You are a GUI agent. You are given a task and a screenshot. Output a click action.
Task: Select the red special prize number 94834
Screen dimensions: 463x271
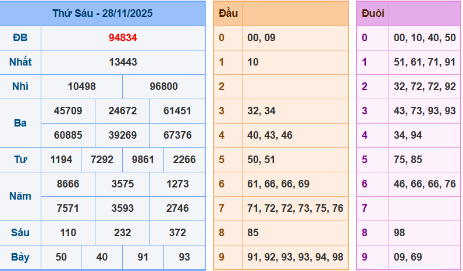123,38
